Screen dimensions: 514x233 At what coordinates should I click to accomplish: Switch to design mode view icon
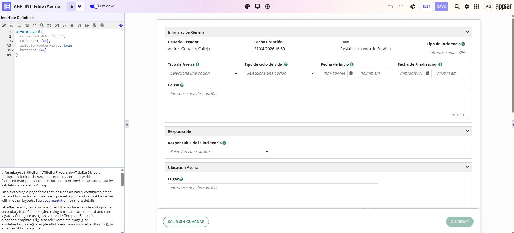coord(71,6)
